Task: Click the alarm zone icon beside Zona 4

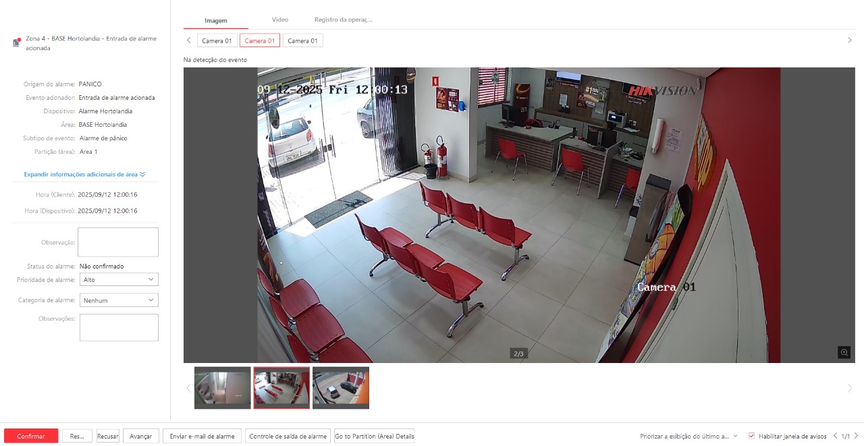Action: point(16,43)
